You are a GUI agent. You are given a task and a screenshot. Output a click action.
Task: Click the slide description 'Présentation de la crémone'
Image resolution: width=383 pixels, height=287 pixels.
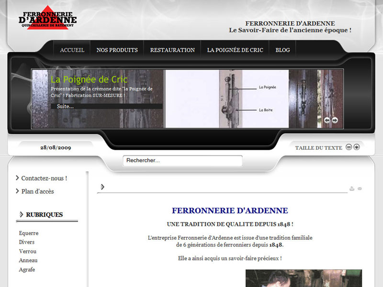coord(101,92)
